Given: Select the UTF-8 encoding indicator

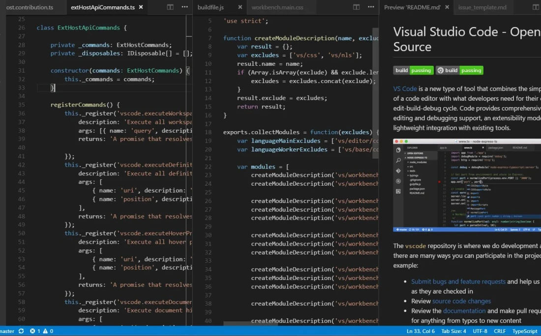Looking at the screenshot, I should pos(480,331).
